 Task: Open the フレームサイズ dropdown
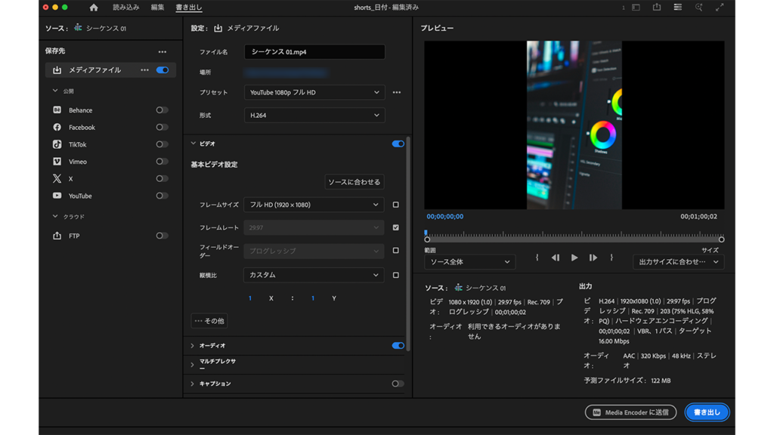click(314, 205)
